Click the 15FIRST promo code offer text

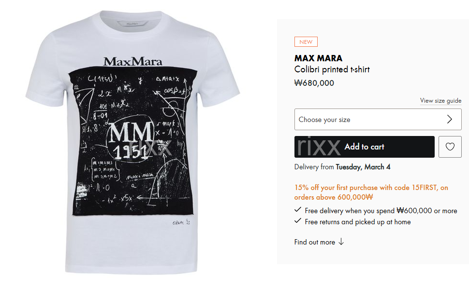371,192
